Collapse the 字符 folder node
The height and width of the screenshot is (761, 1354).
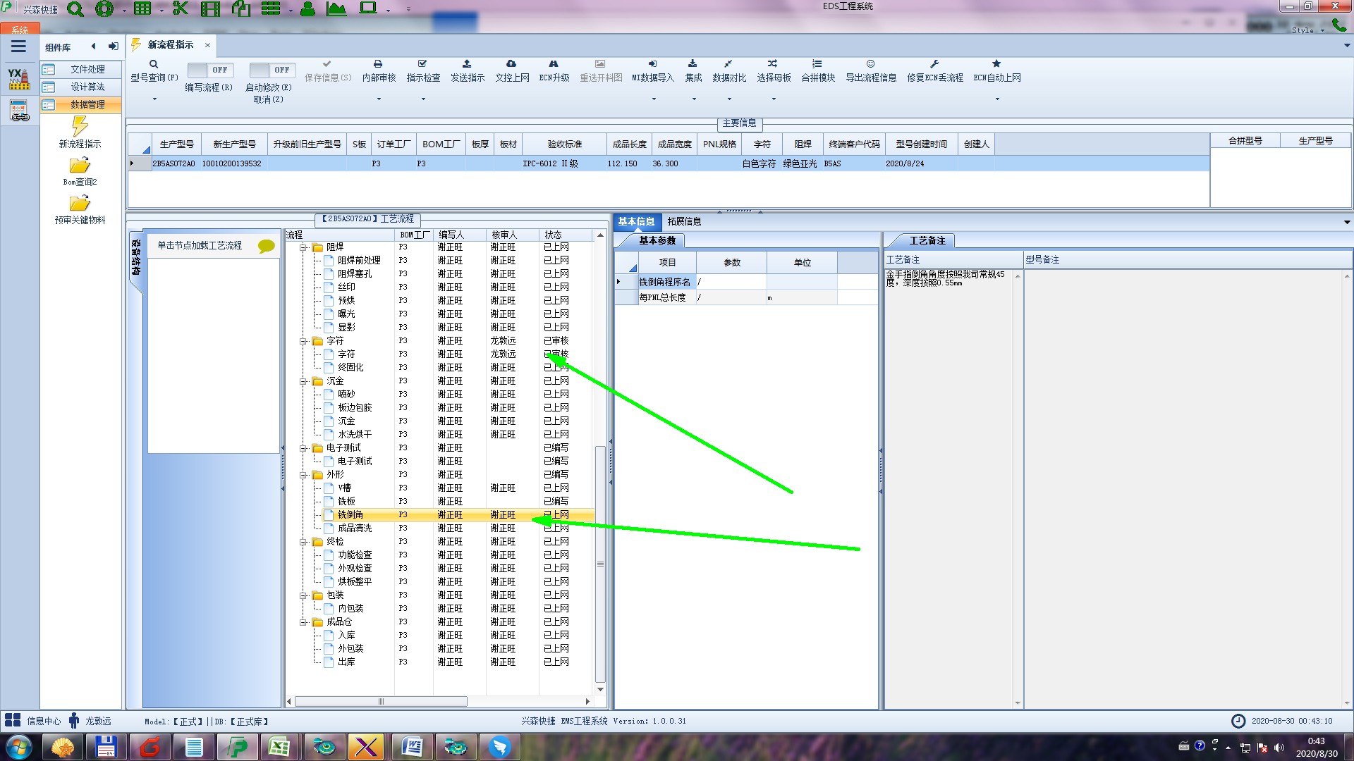(304, 341)
